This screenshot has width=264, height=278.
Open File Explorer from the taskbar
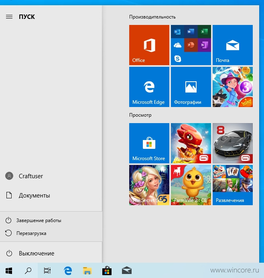pyautogui.click(x=87, y=270)
